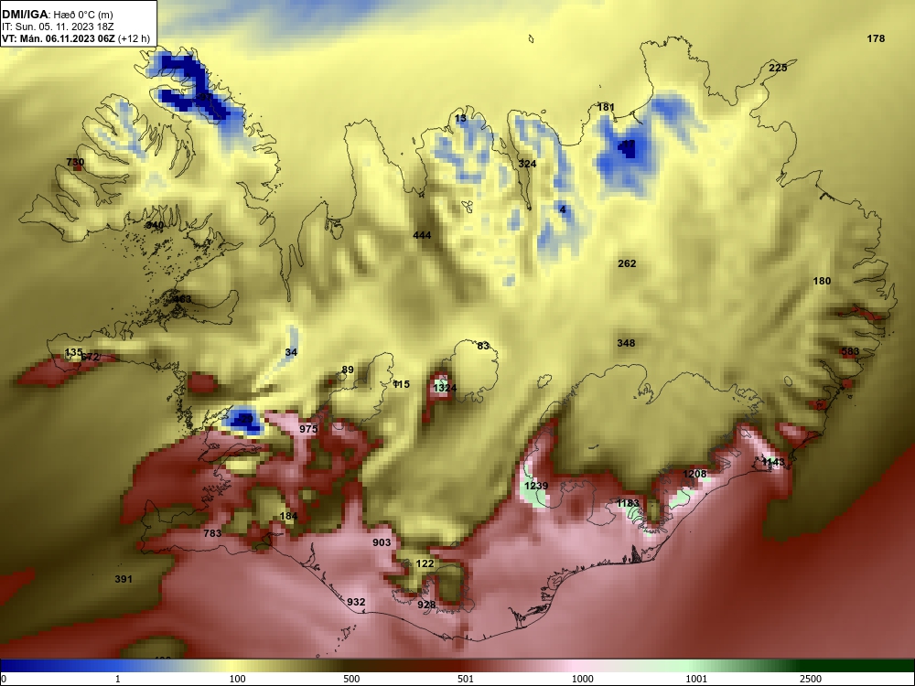Click the 1208 value on the map
The height and width of the screenshot is (686, 915).
pos(695,474)
